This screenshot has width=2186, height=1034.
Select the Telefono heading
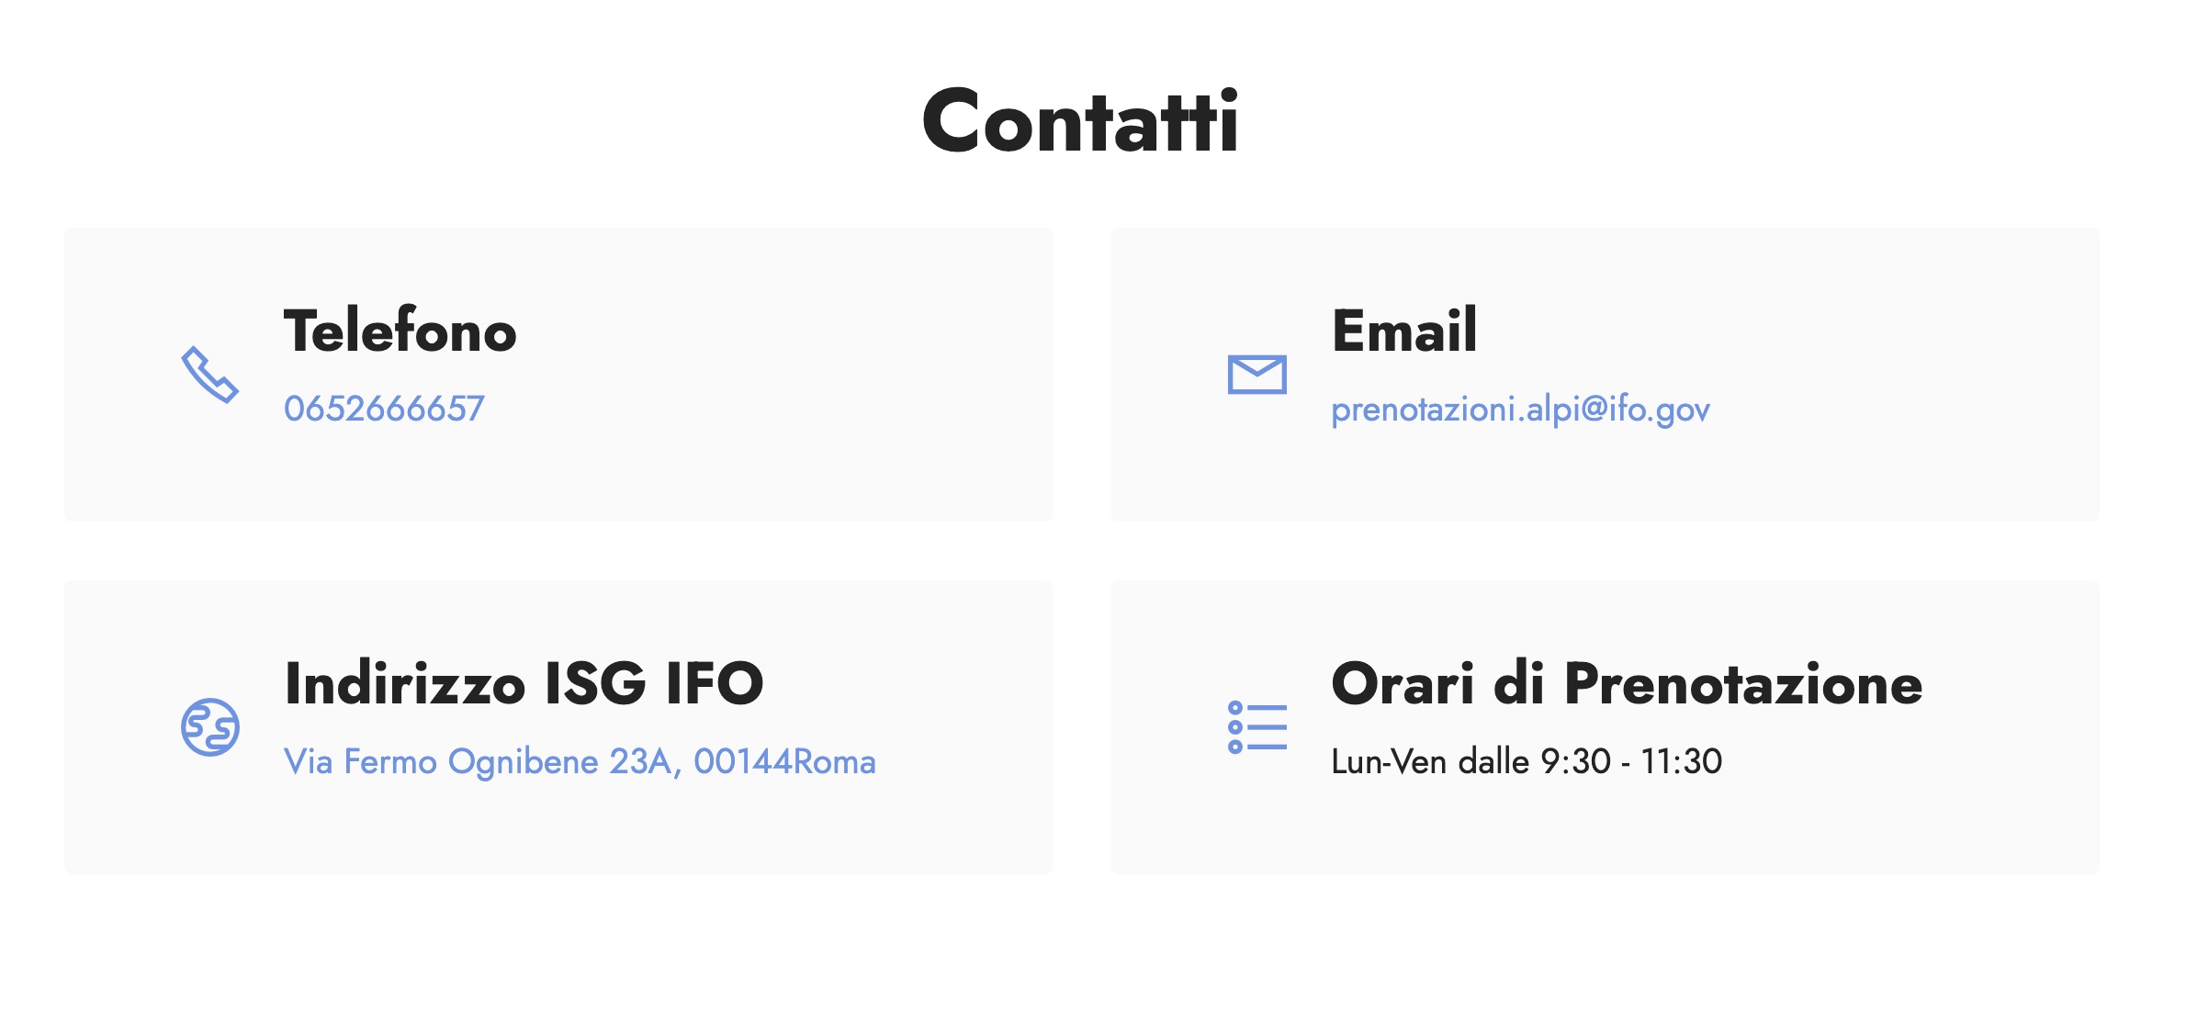tap(400, 331)
